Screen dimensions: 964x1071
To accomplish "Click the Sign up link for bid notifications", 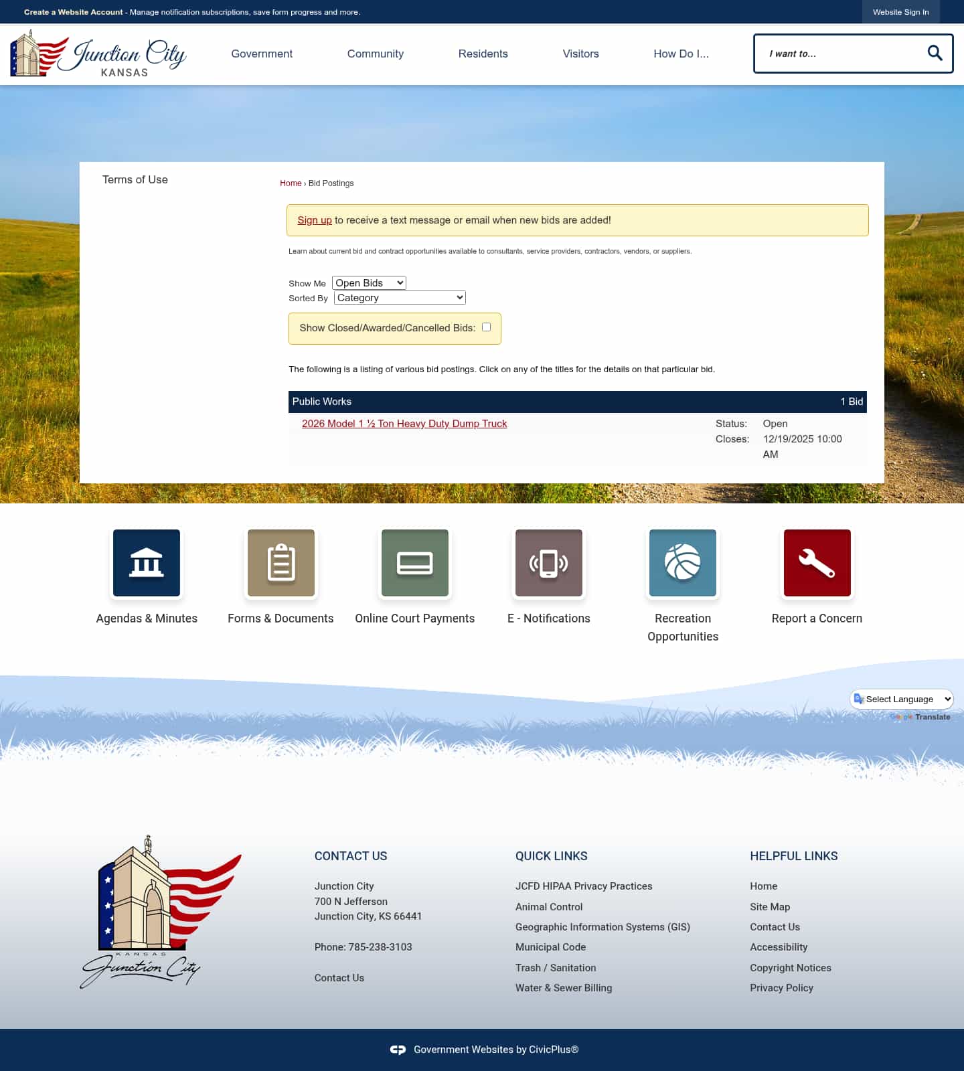I will pos(315,220).
